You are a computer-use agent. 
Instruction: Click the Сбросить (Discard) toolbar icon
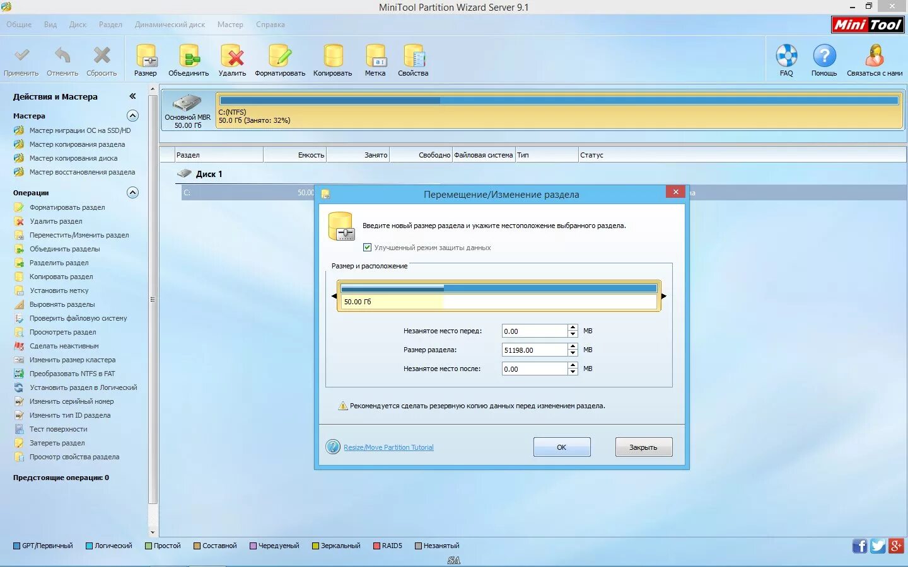(x=102, y=61)
